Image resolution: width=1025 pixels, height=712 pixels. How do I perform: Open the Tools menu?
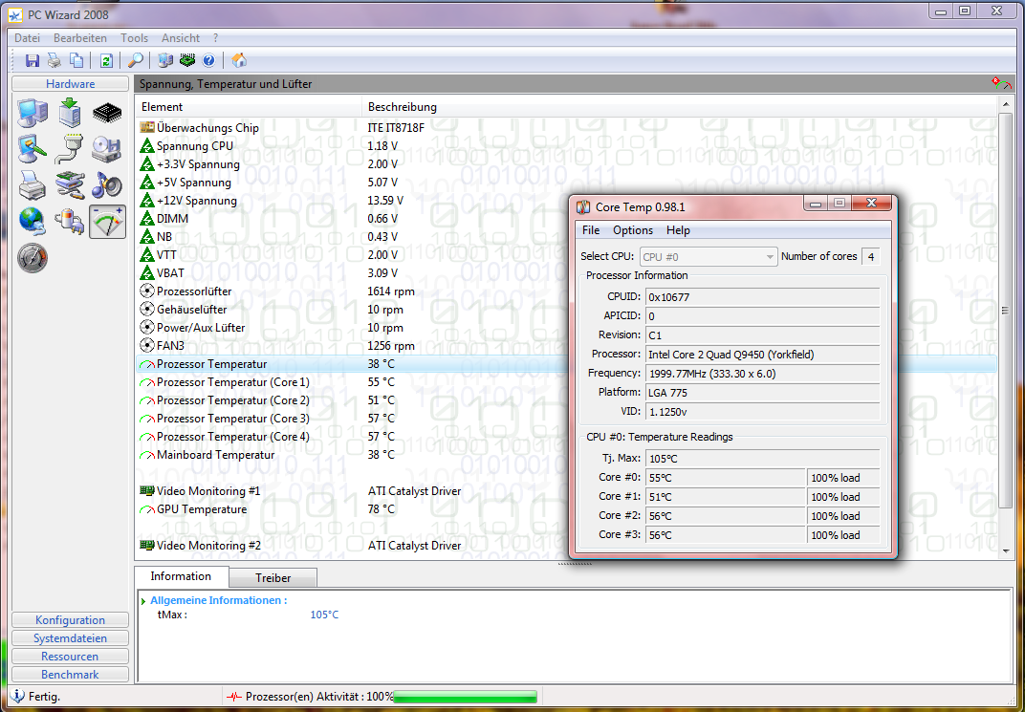pyautogui.click(x=134, y=38)
